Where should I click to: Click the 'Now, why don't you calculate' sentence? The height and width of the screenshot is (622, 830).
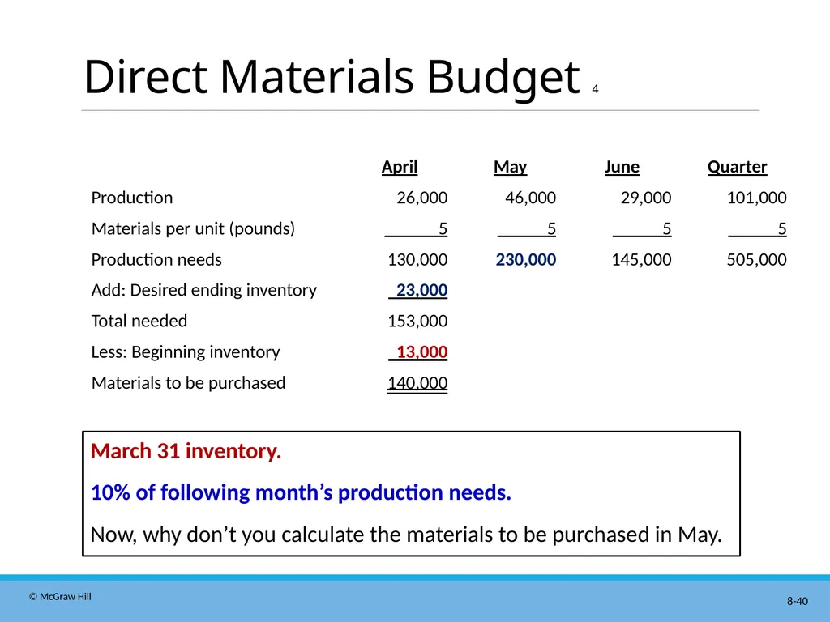pyautogui.click(x=406, y=535)
